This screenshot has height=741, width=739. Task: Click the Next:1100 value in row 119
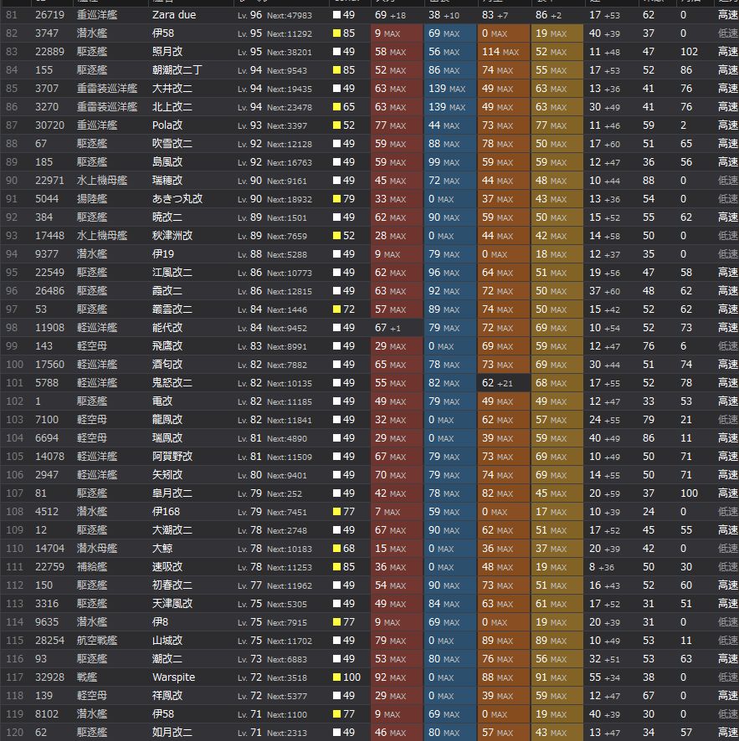(x=286, y=714)
